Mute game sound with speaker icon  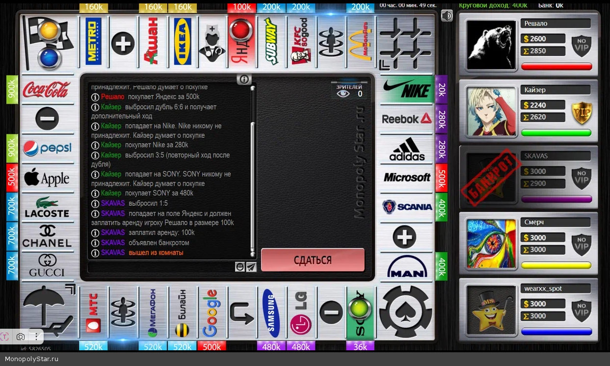pos(447,16)
